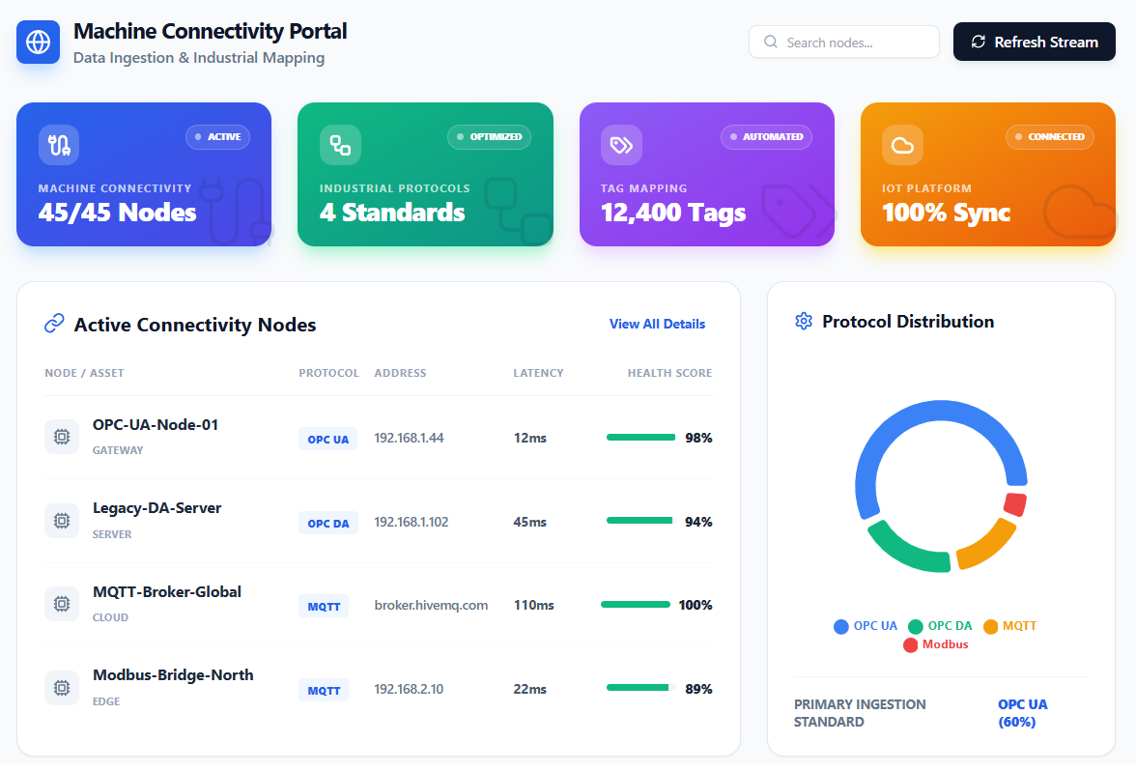Click the Refresh Stream button
1136x771 pixels.
coord(1034,43)
